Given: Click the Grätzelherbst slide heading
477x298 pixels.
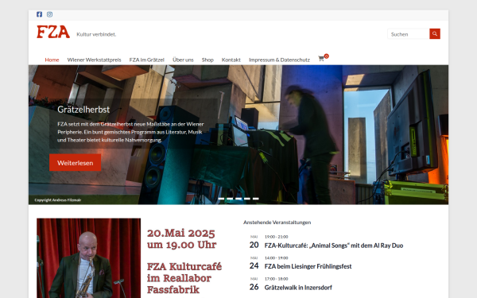Looking at the screenshot, I should coord(83,110).
